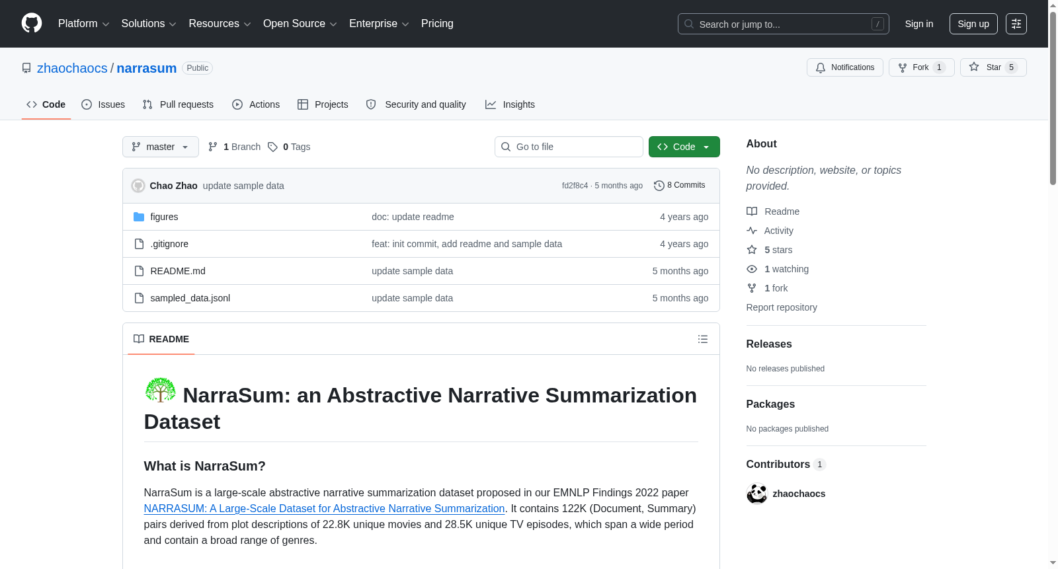The image size is (1058, 569).
Task: Open the global navigation menu icon
Action: click(1016, 24)
